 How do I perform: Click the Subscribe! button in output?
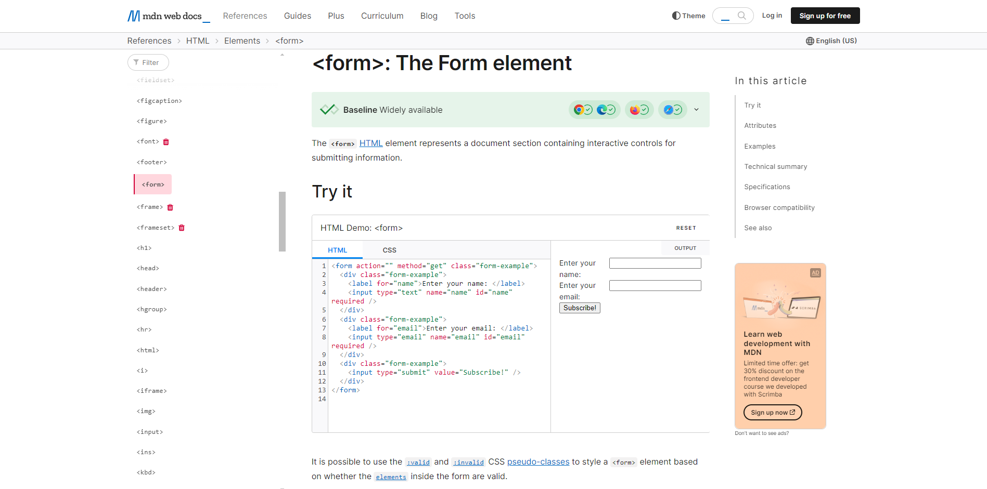click(580, 308)
